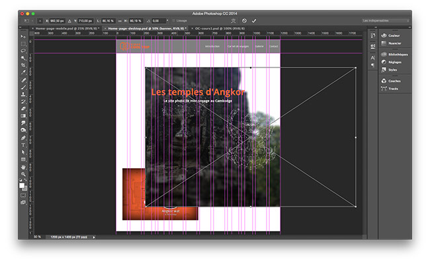Close the OC-cours1.psd tab
Viewport: 430px width, 264px height.
pos(193,28)
